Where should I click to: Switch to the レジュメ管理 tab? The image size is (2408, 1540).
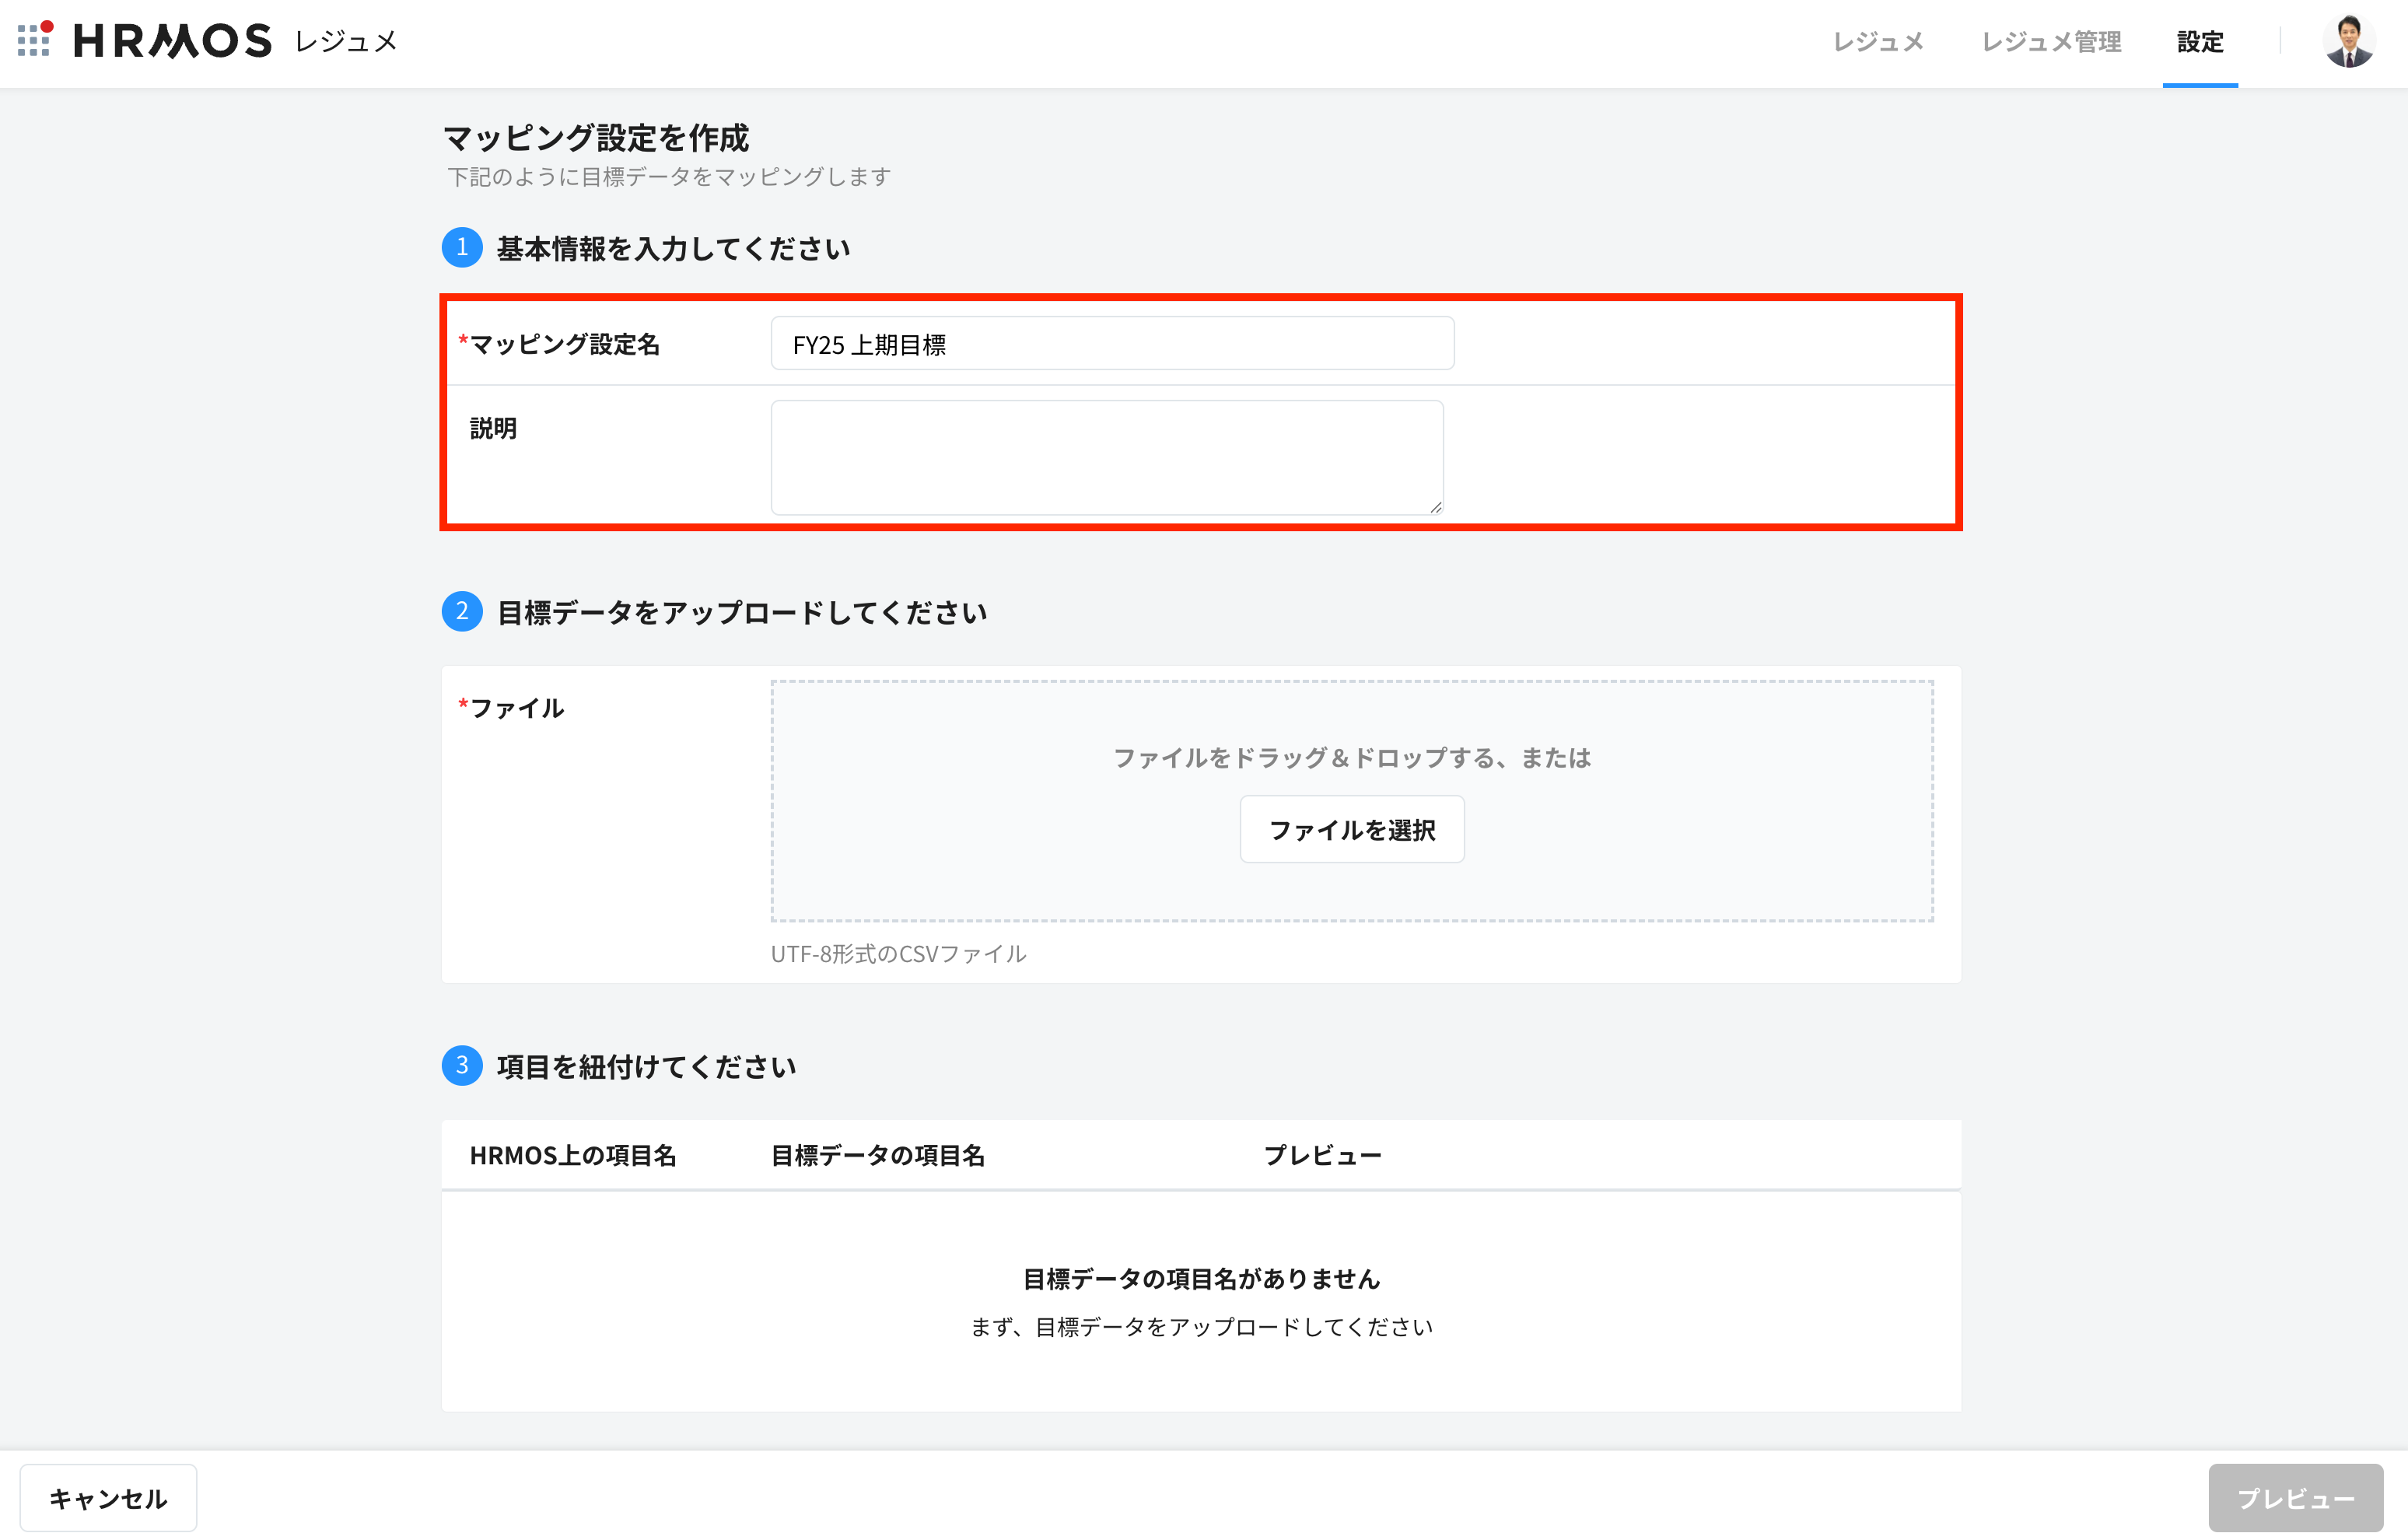pyautogui.click(x=2051, y=42)
